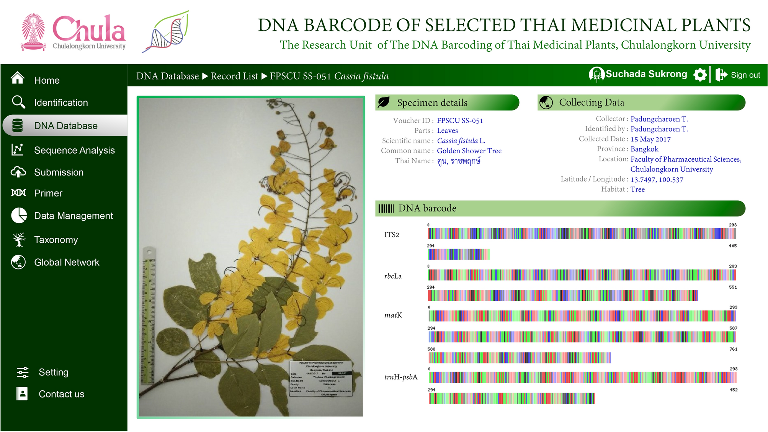Click the first matK barcode strip
Image resolution: width=768 pixels, height=432 pixels.
[x=582, y=316]
